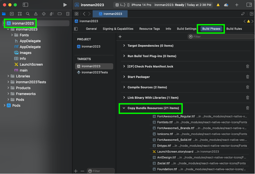Image resolution: width=255 pixels, height=174 pixels.
Task: Expand Link Binary With Libraries section
Action: click(x=124, y=97)
